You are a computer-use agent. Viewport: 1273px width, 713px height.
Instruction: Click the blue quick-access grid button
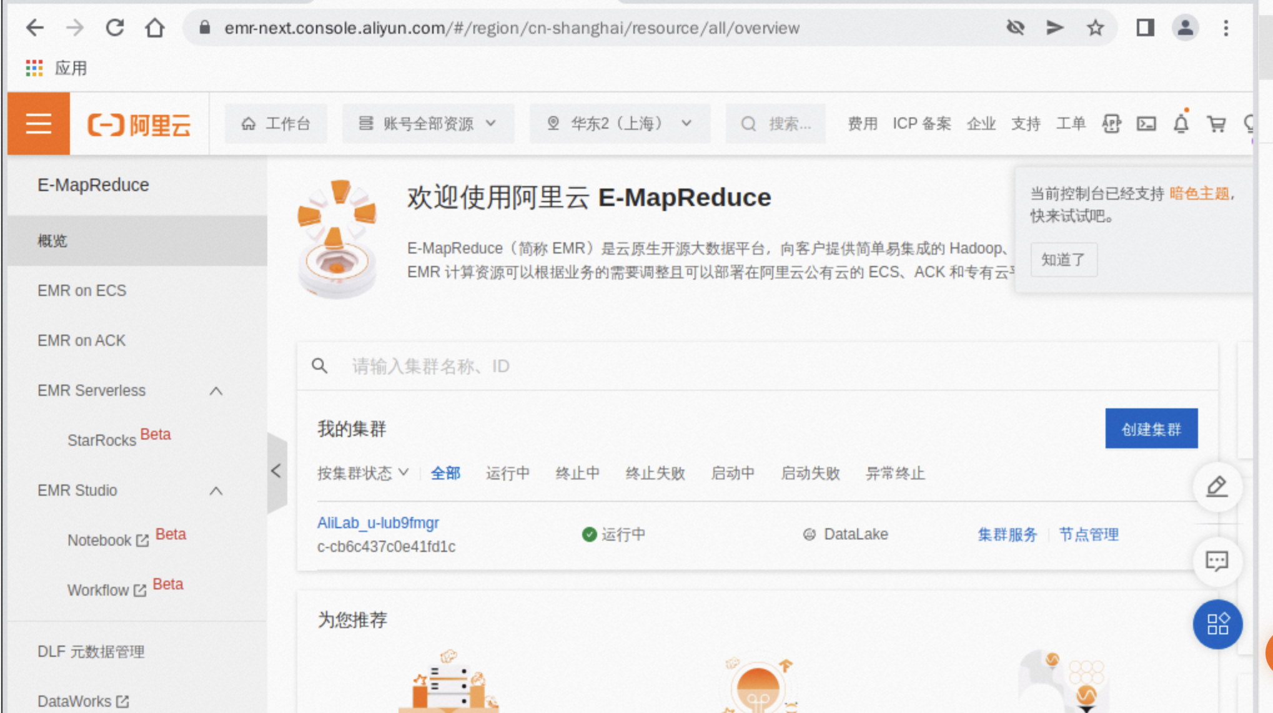click(x=1217, y=624)
